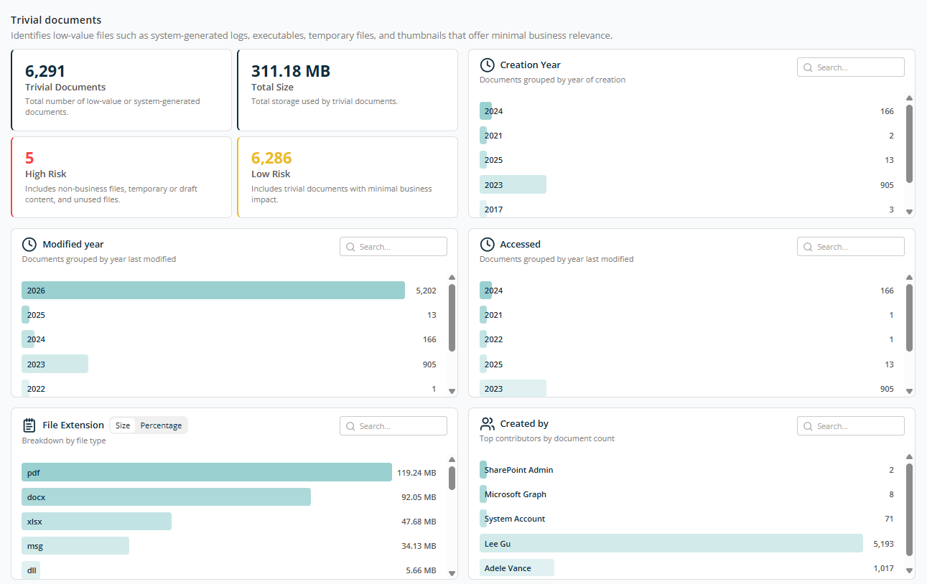927x584 pixels.
Task: Select Microsoft Graph in Created by
Action: point(686,494)
